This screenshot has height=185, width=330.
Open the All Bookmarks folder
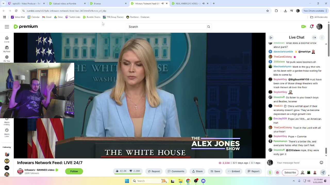(x=319, y=17)
